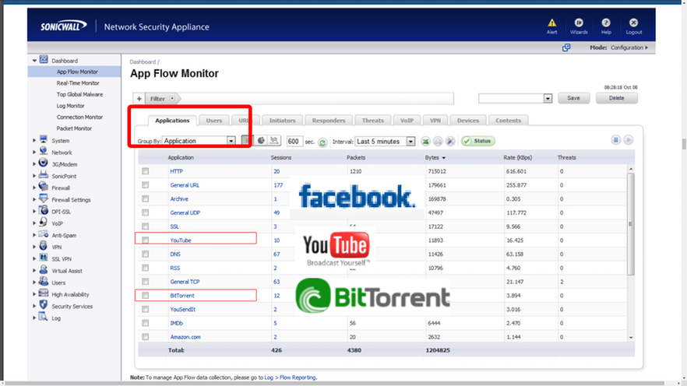The image size is (687, 386).
Task: Expand the Network tree node
Action: pyautogui.click(x=34, y=153)
